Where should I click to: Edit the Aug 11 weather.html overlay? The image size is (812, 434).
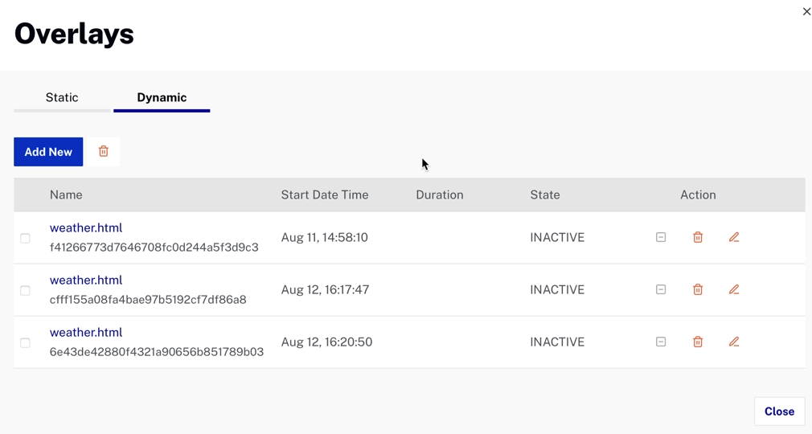coord(734,238)
